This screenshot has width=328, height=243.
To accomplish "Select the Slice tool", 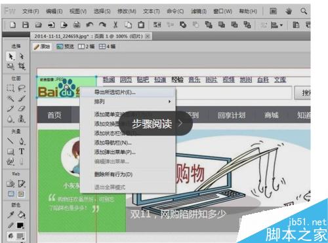I will pyautogui.click(x=22, y=183).
